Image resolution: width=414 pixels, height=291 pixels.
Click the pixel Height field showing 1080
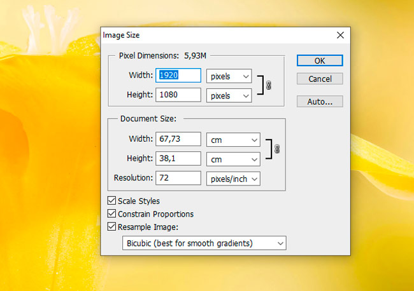pos(178,96)
